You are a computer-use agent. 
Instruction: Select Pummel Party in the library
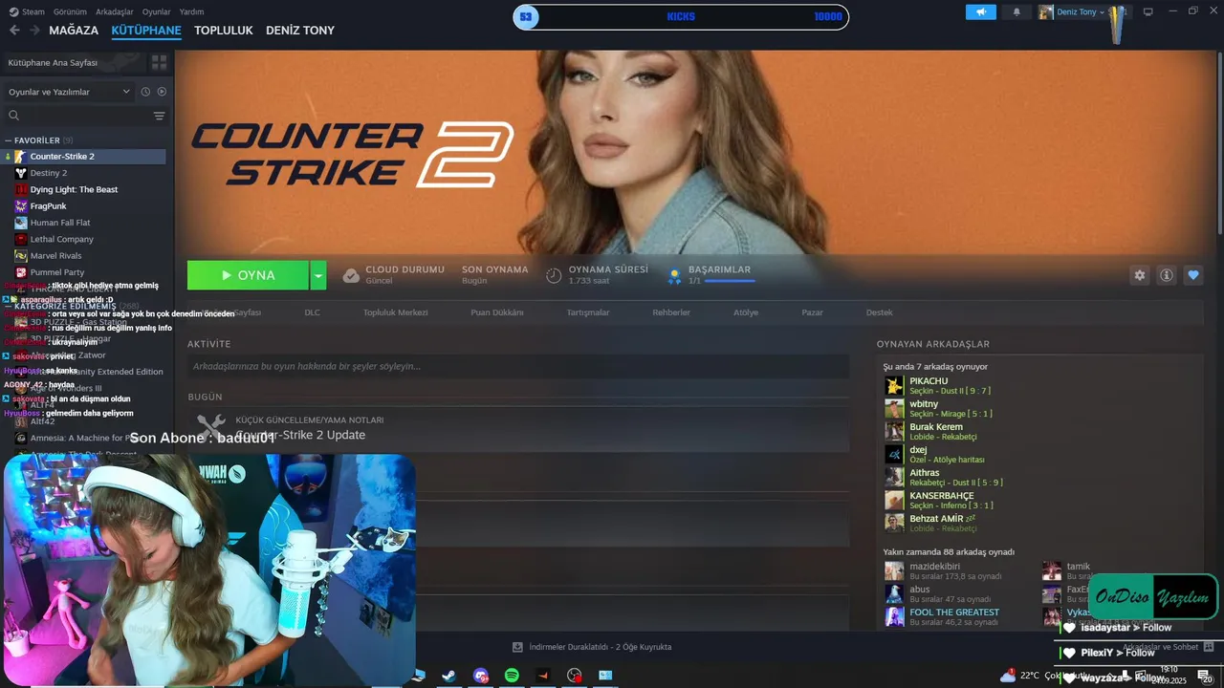click(57, 272)
